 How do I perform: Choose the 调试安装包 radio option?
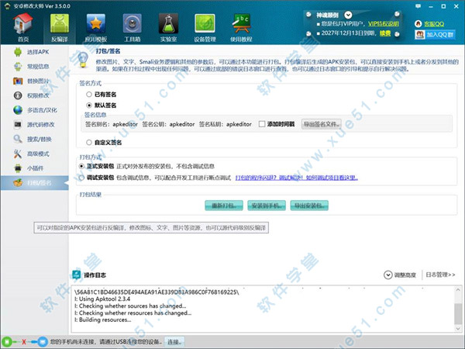pos(81,178)
